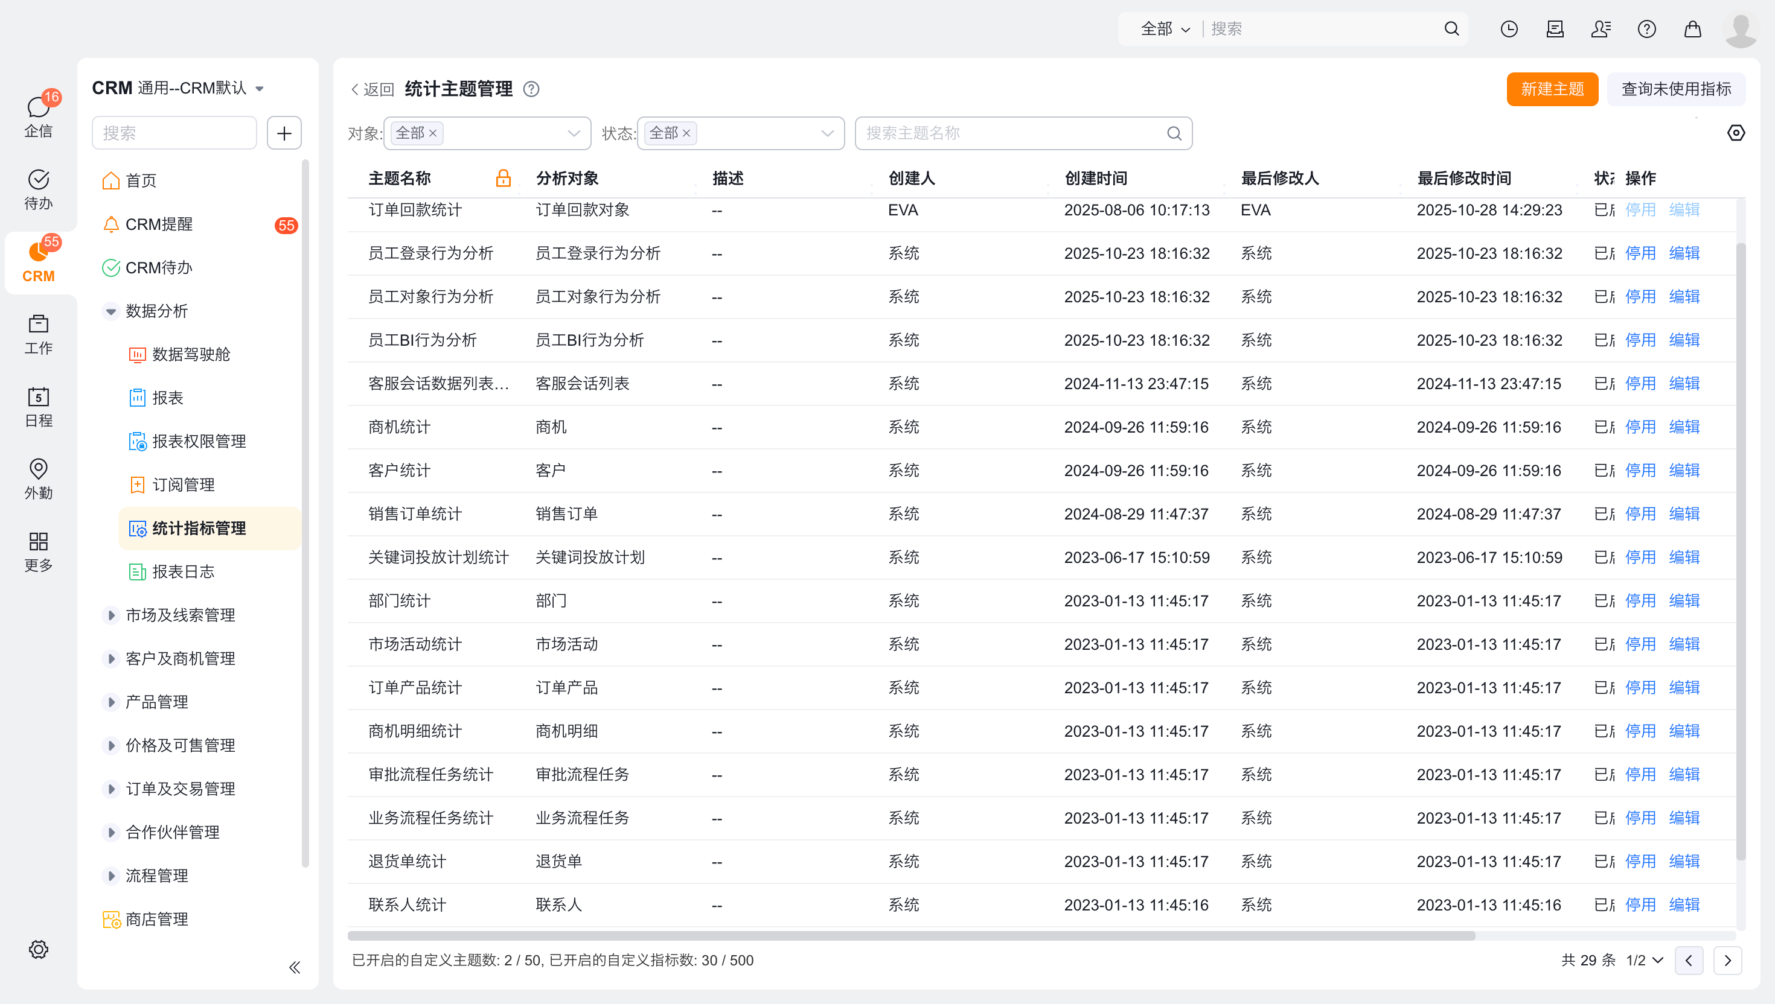Click 停用 for the 商机统计 row

[1640, 427]
